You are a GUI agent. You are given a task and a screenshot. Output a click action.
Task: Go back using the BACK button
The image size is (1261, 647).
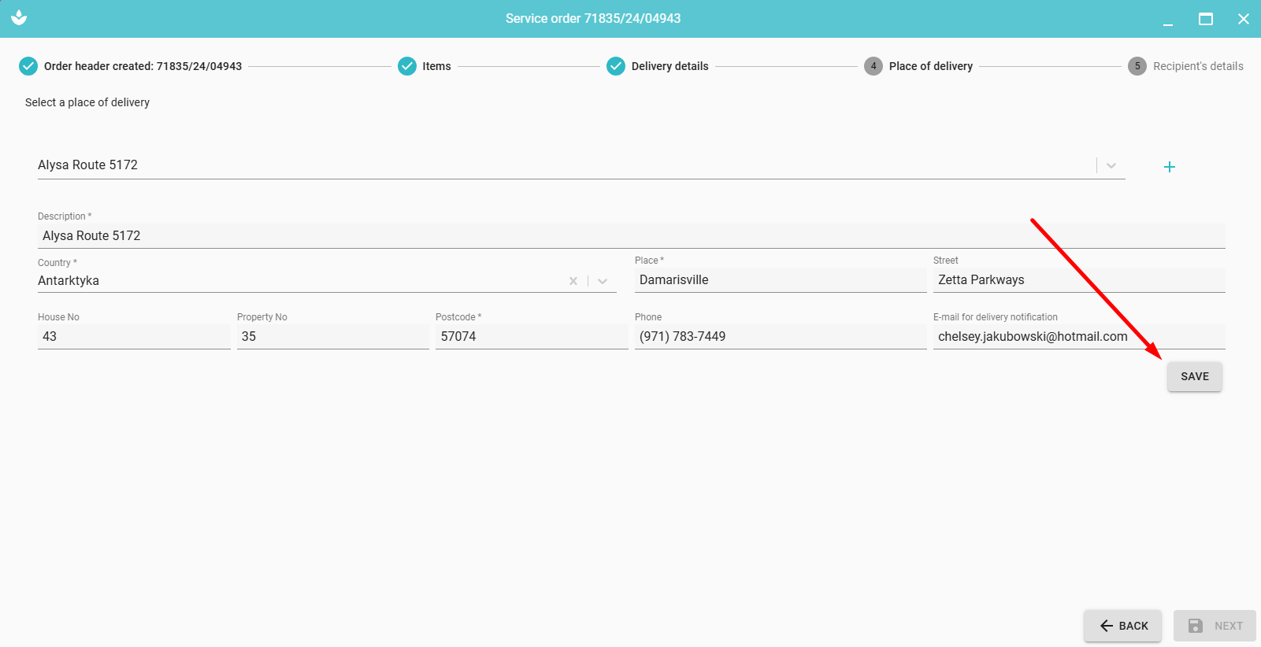(x=1122, y=626)
